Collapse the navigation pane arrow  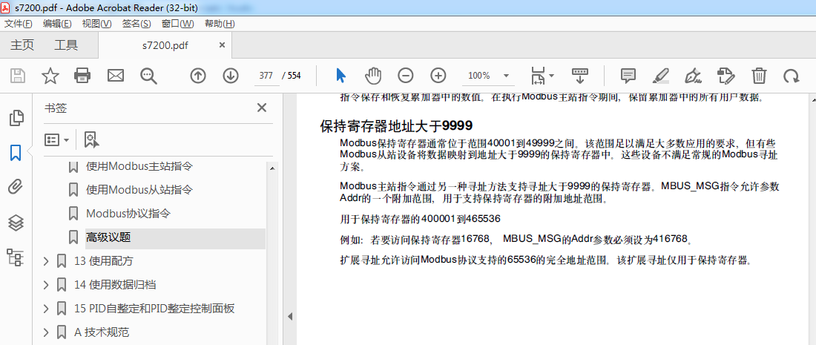tap(290, 316)
